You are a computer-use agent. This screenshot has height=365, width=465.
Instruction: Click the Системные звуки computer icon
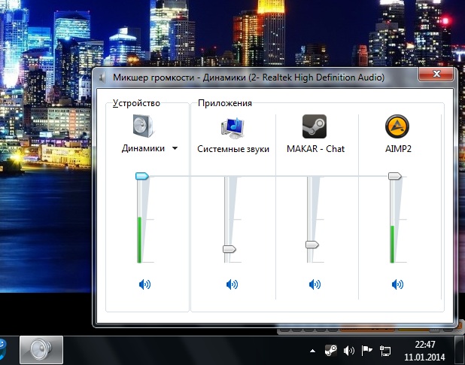click(232, 128)
